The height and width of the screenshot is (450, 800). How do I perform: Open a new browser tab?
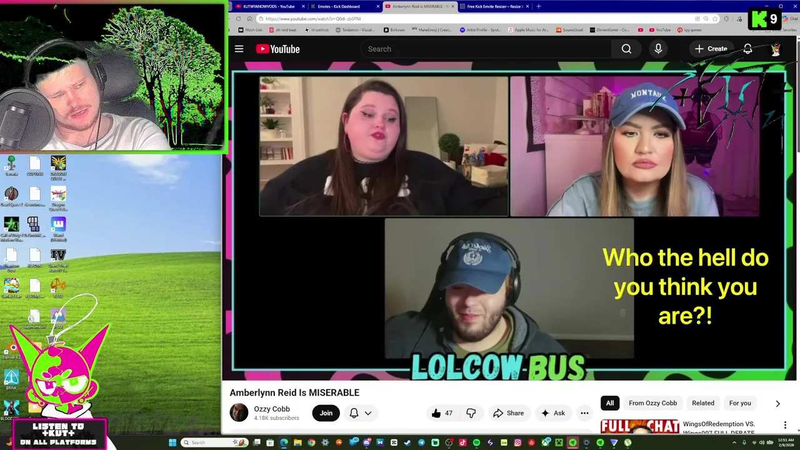click(539, 6)
